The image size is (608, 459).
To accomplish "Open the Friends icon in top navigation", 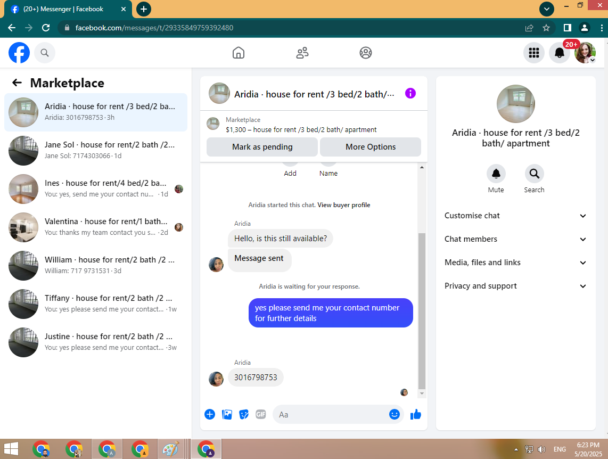I will (302, 53).
